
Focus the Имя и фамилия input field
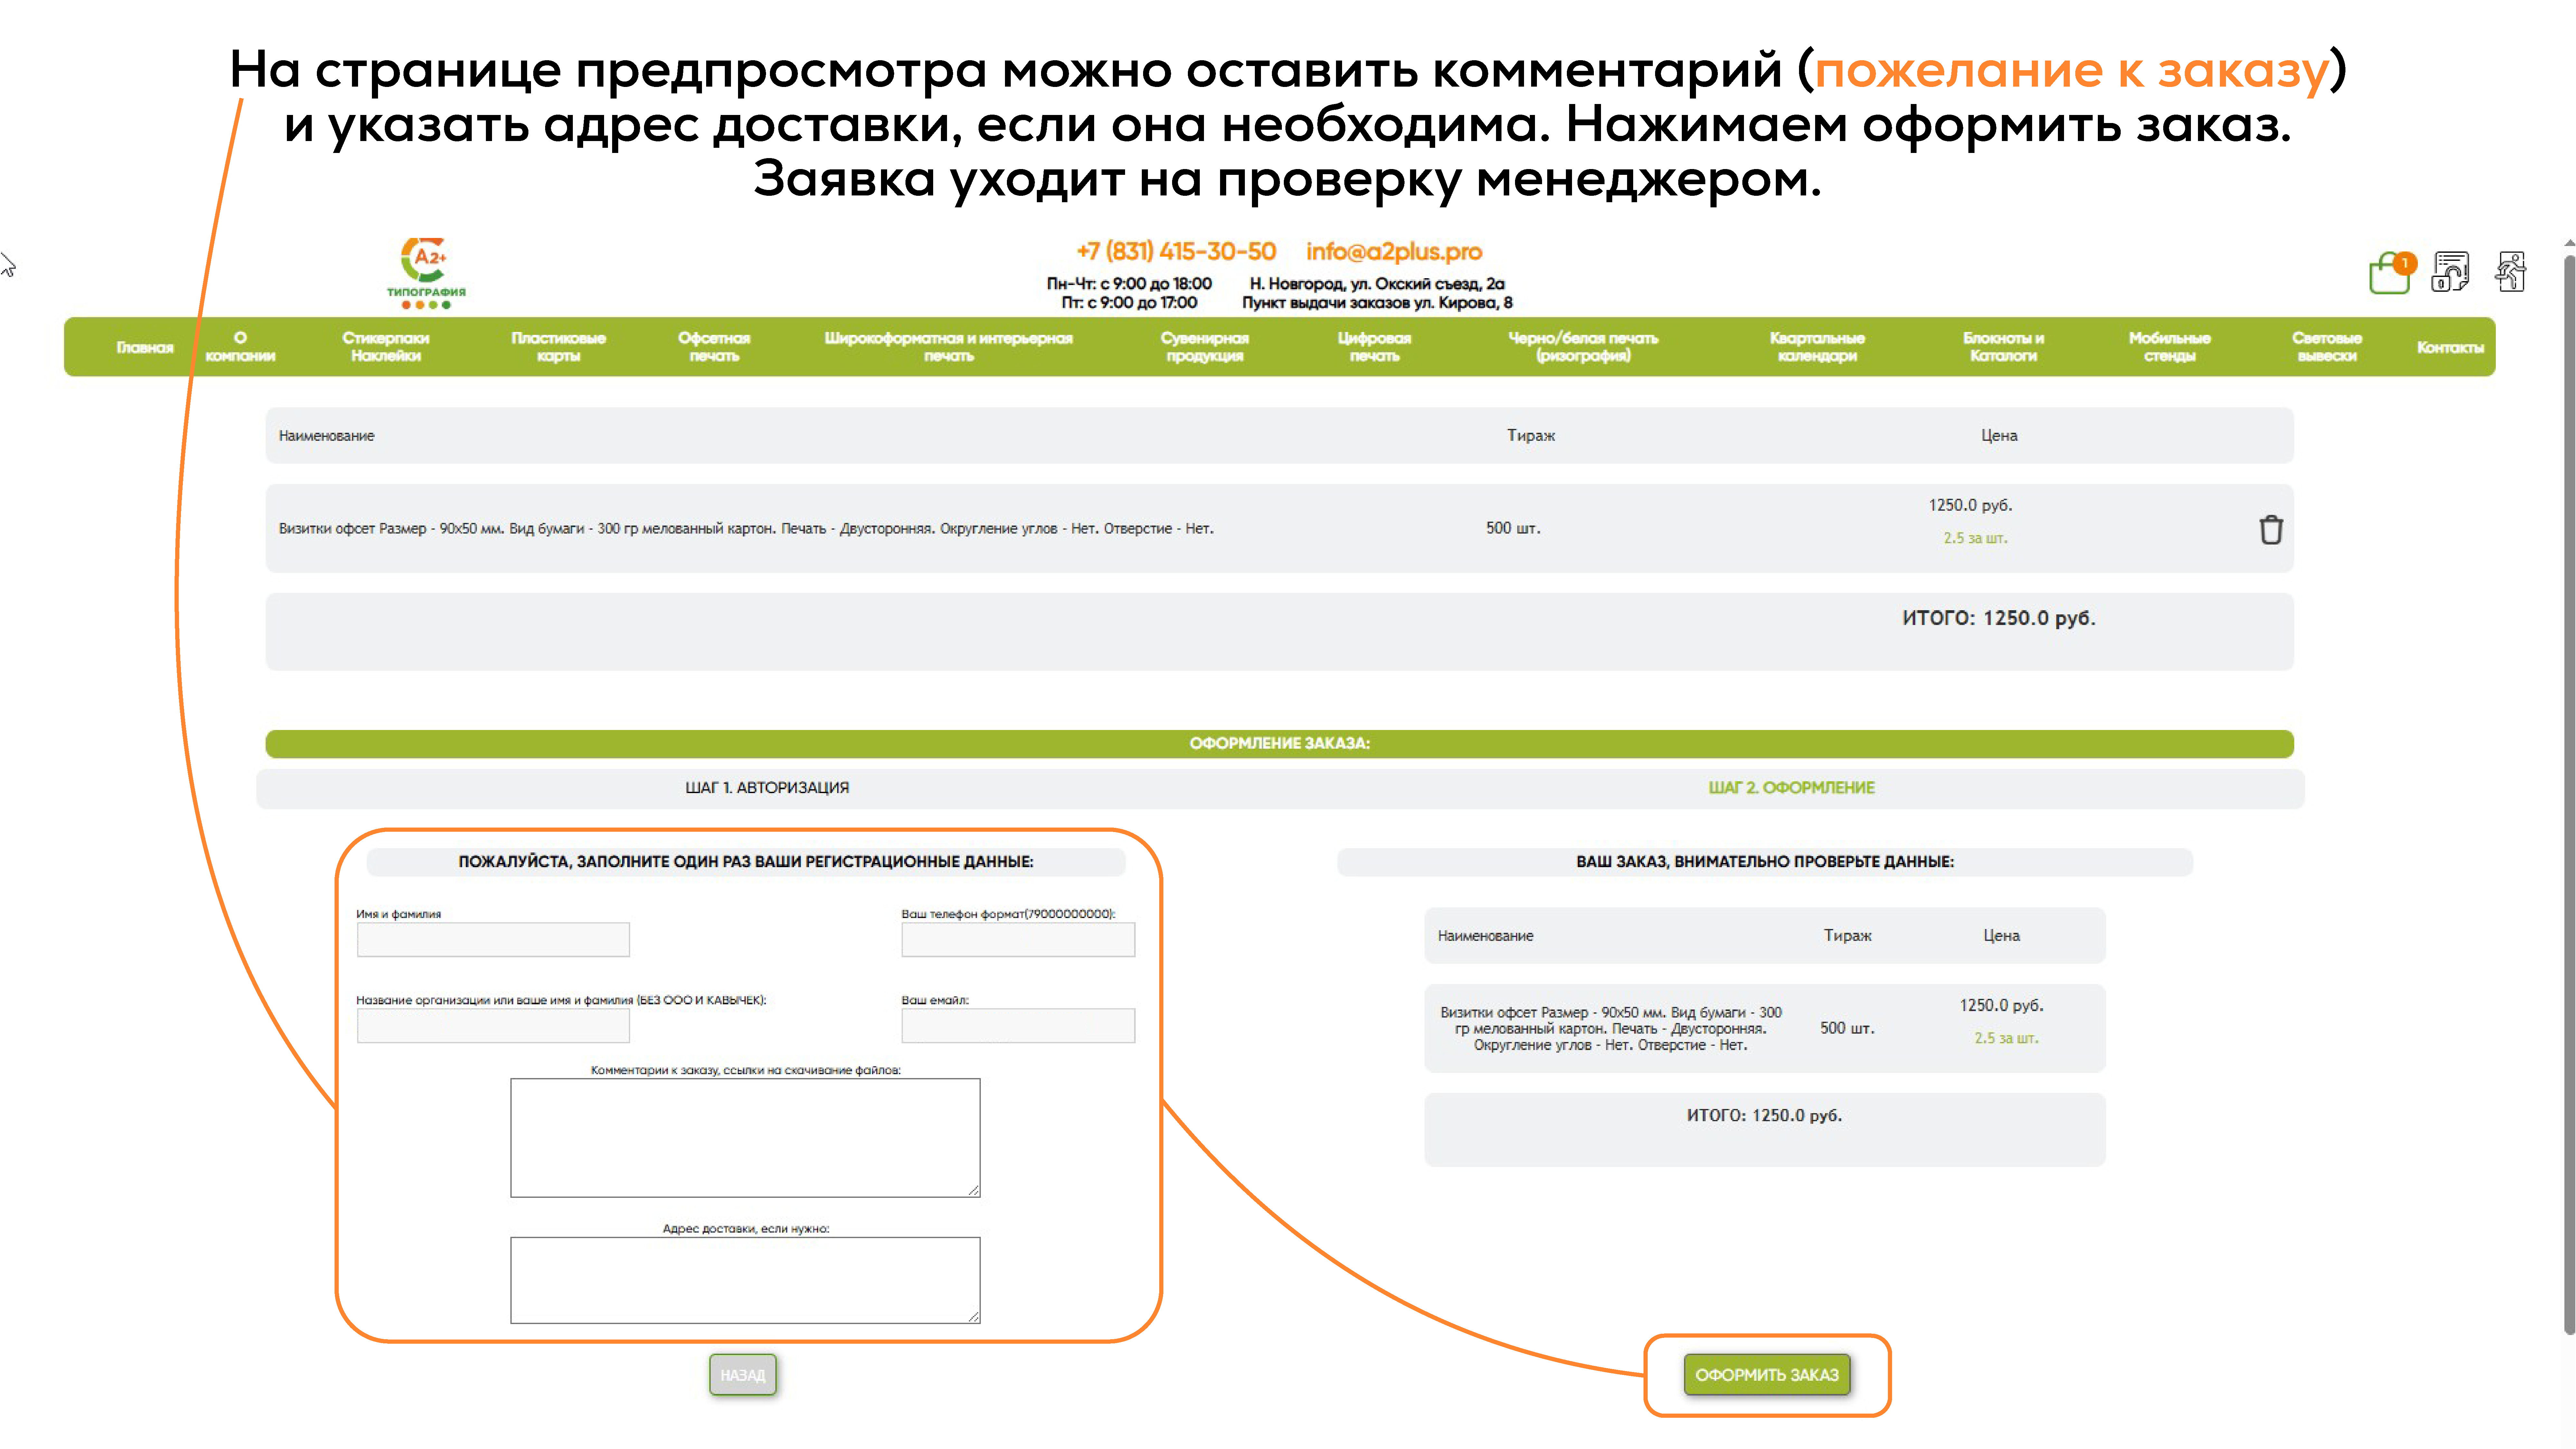493,940
